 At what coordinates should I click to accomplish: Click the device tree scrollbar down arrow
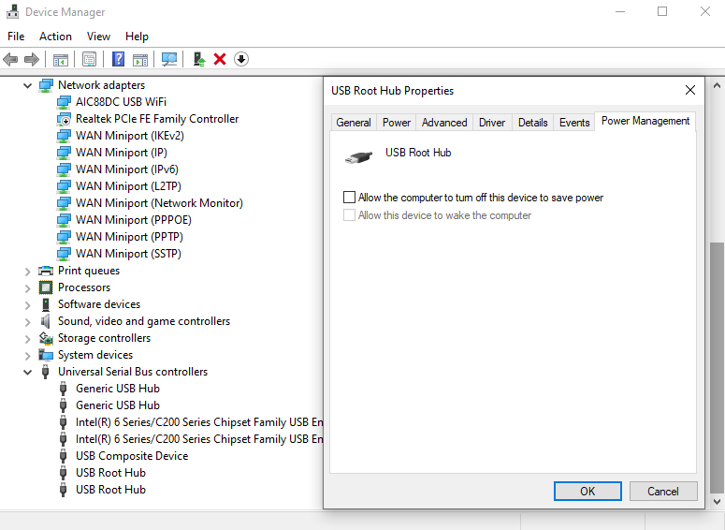[x=717, y=502]
